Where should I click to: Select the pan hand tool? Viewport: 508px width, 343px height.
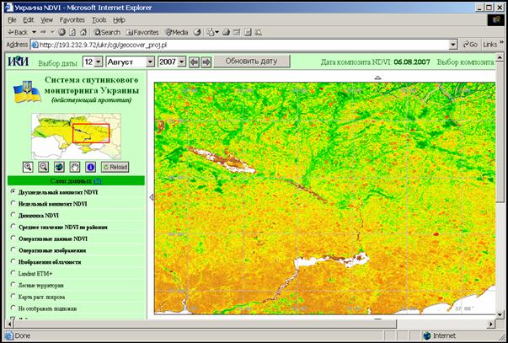[74, 167]
